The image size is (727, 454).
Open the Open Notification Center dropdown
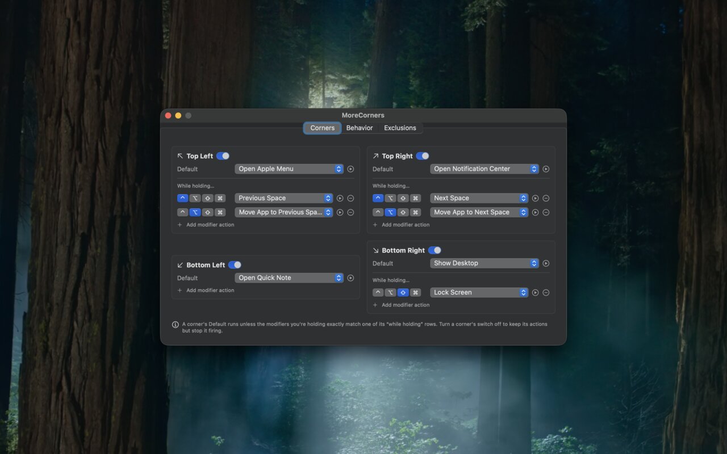pyautogui.click(x=484, y=169)
